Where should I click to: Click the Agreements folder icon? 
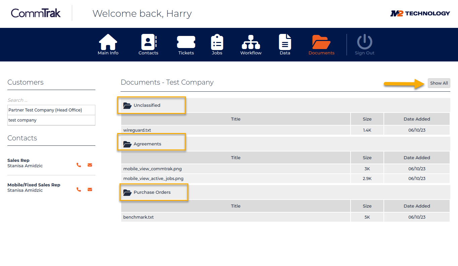pos(127,144)
